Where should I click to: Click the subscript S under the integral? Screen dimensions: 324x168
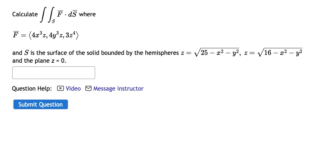(x=53, y=21)
